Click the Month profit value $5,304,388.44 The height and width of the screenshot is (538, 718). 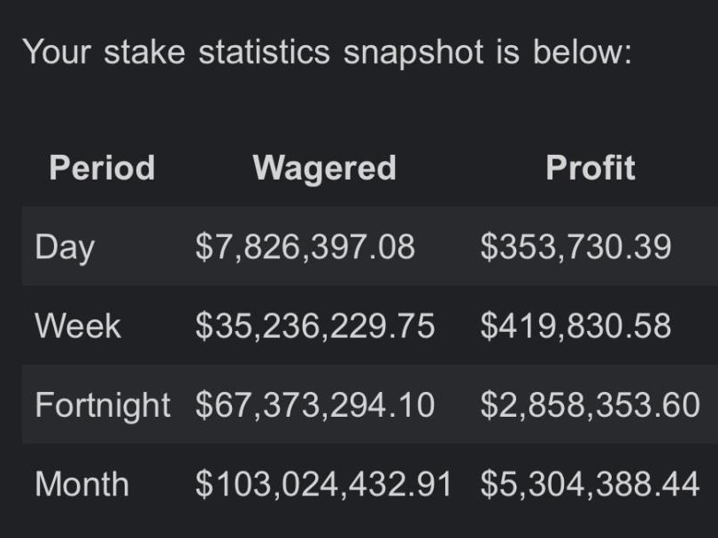tap(591, 485)
